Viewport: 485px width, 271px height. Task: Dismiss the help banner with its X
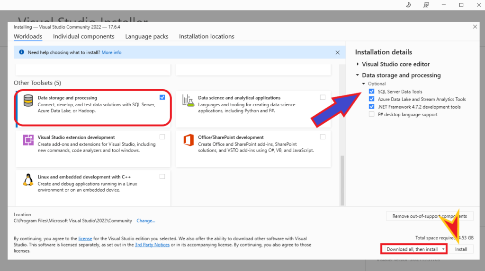(x=337, y=53)
